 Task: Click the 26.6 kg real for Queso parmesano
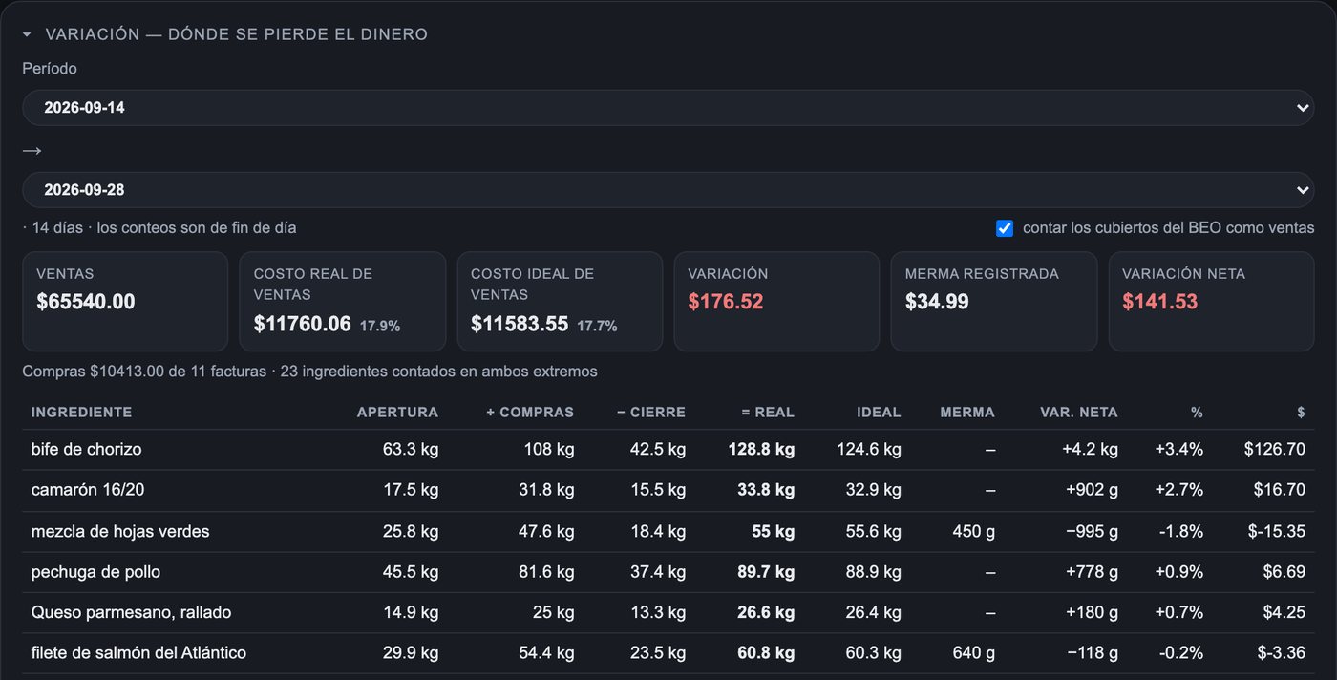[x=766, y=612]
